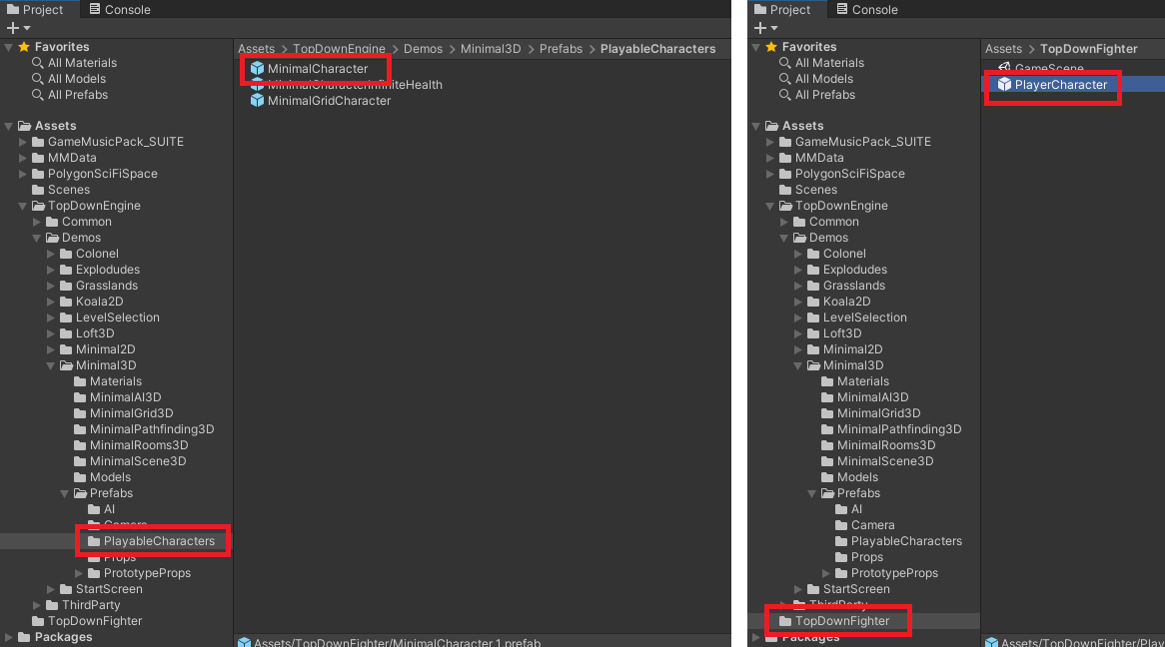The image size is (1165, 647).
Task: Open All Prefabs search in left panel
Action: [70, 95]
